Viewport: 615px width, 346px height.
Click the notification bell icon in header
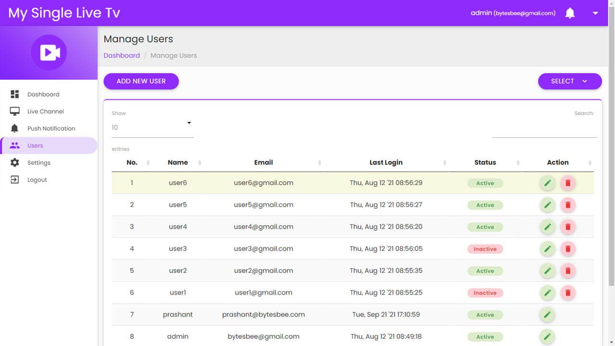pos(570,13)
